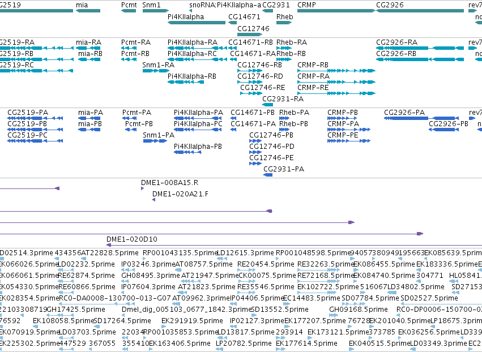Select the CG12746-RD transcript
Image resolution: width=482 pixels, height=352 pixels.
[x=250, y=82]
